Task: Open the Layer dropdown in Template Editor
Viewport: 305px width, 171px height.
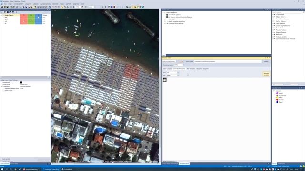Action: [178, 73]
